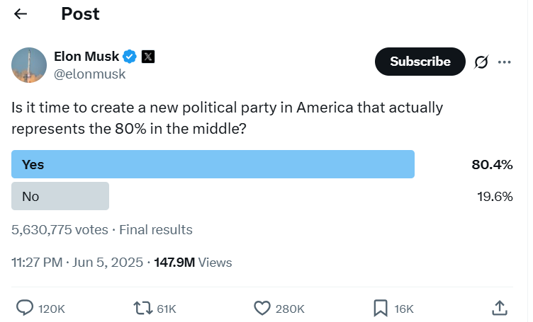
Task: Share the post via upload icon
Action: point(500,308)
